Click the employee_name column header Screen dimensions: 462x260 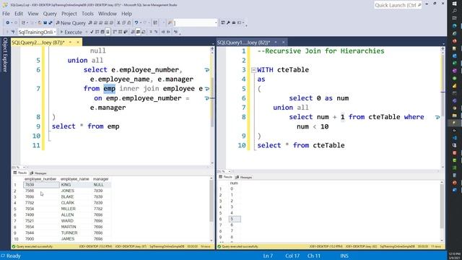[x=75, y=179]
